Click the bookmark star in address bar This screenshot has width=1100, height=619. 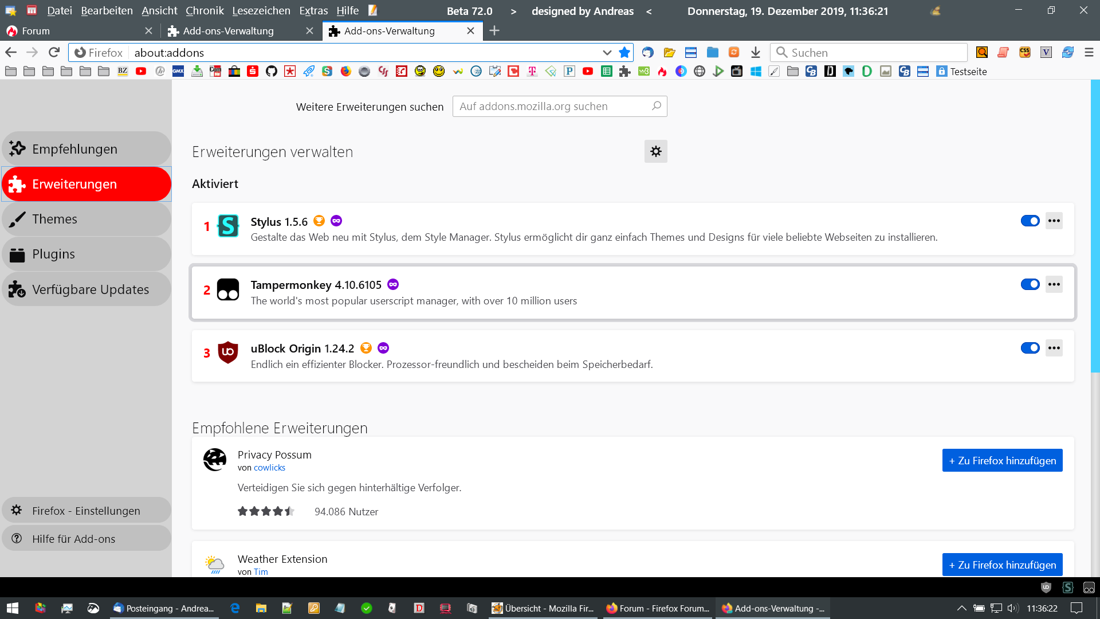624,53
